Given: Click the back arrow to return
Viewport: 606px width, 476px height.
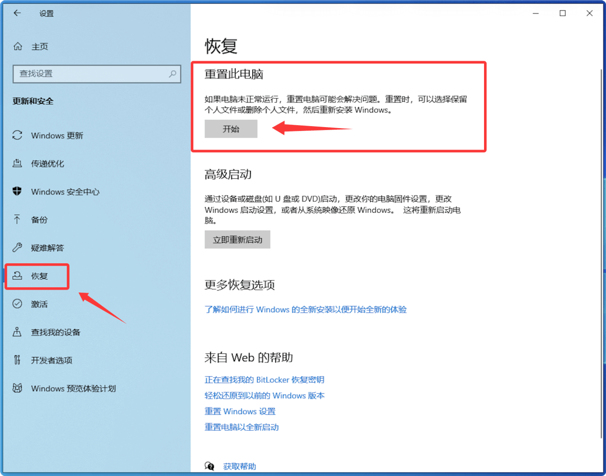Looking at the screenshot, I should click(18, 13).
